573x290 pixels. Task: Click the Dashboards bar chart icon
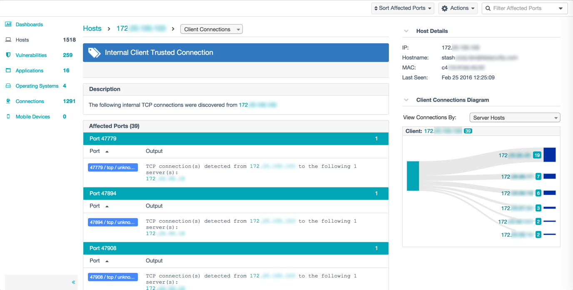(x=8, y=25)
